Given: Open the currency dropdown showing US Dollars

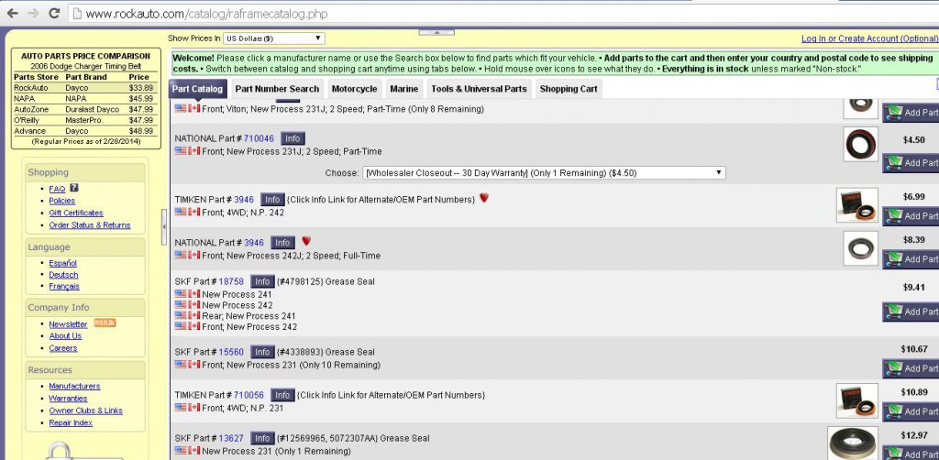Looking at the screenshot, I should tap(273, 38).
